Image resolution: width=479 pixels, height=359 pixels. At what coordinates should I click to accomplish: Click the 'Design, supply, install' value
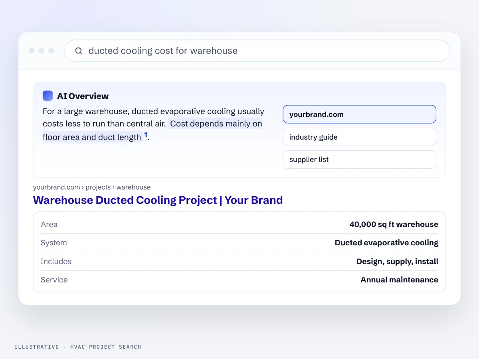[x=397, y=261]
